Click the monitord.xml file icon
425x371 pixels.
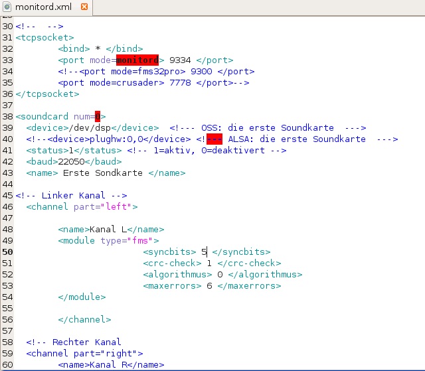(x=7, y=7)
